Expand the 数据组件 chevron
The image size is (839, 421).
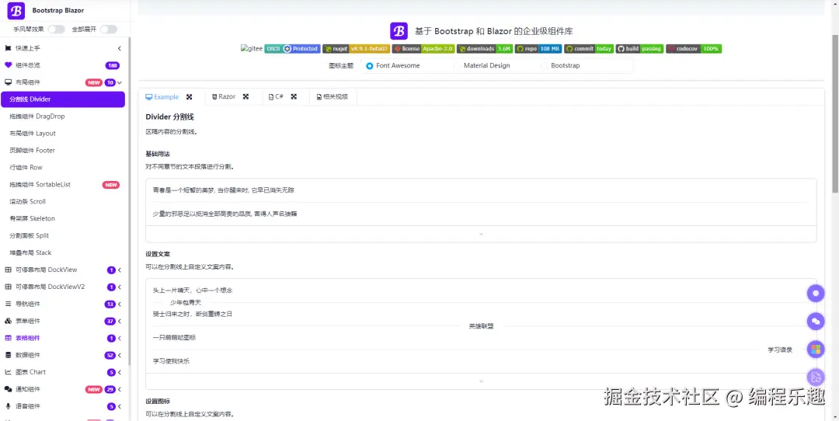120,355
